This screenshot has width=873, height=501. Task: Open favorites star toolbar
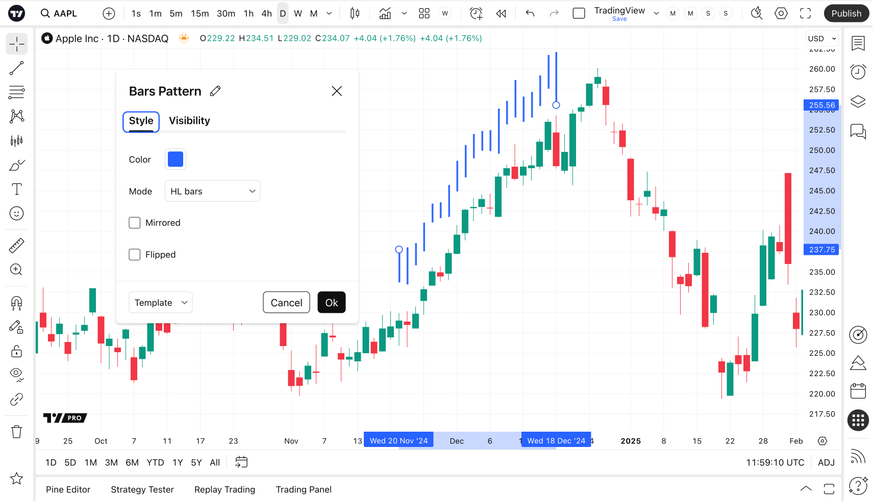(17, 479)
